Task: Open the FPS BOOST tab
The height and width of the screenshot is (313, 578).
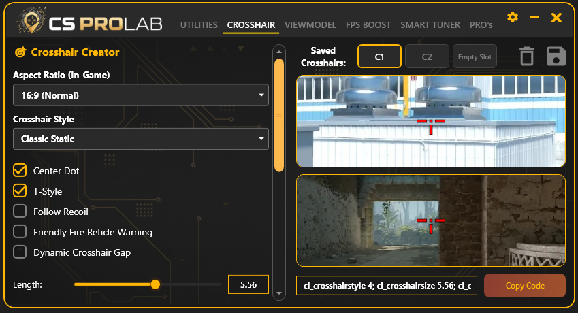Action: 368,25
